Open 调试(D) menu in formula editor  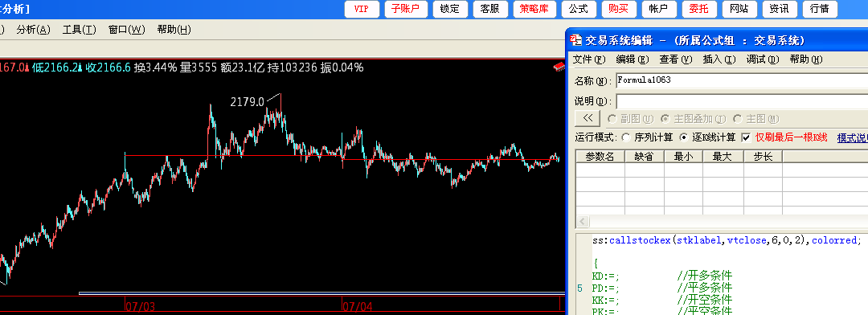click(x=762, y=59)
